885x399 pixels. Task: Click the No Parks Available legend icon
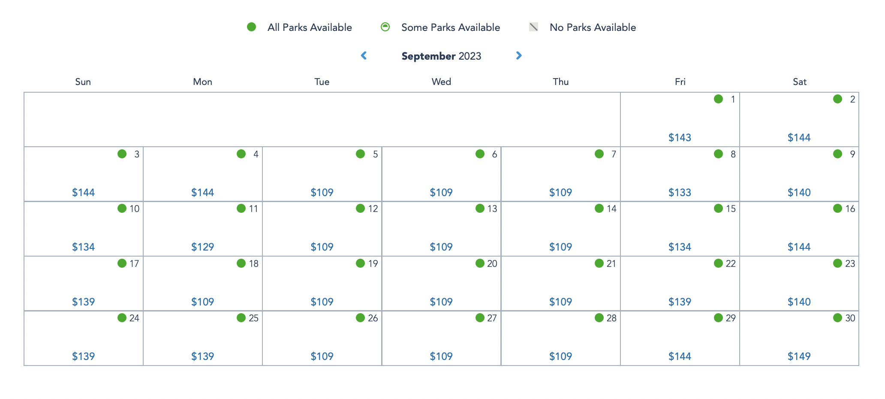click(533, 27)
